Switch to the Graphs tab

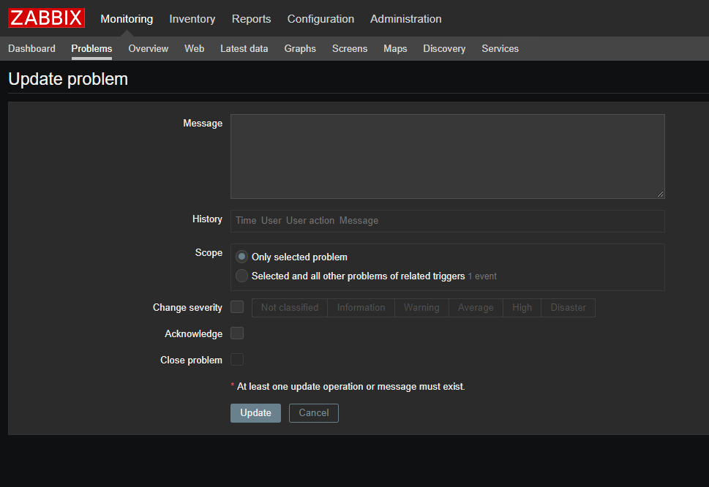pos(300,49)
